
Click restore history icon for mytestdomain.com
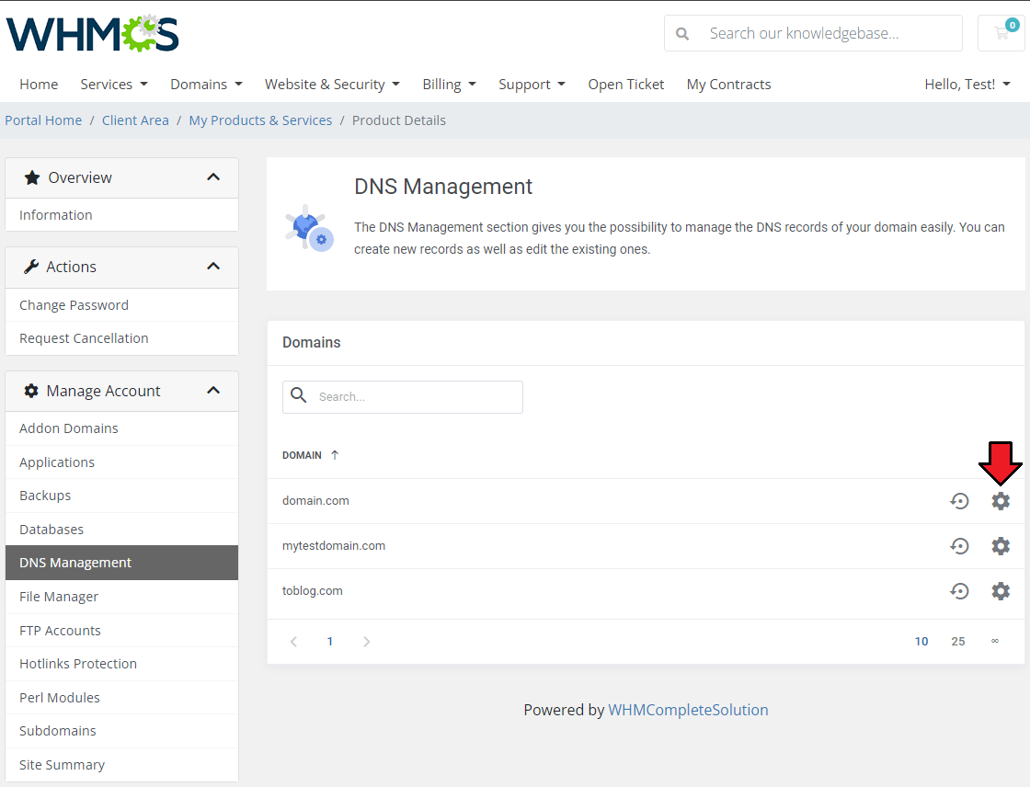959,546
